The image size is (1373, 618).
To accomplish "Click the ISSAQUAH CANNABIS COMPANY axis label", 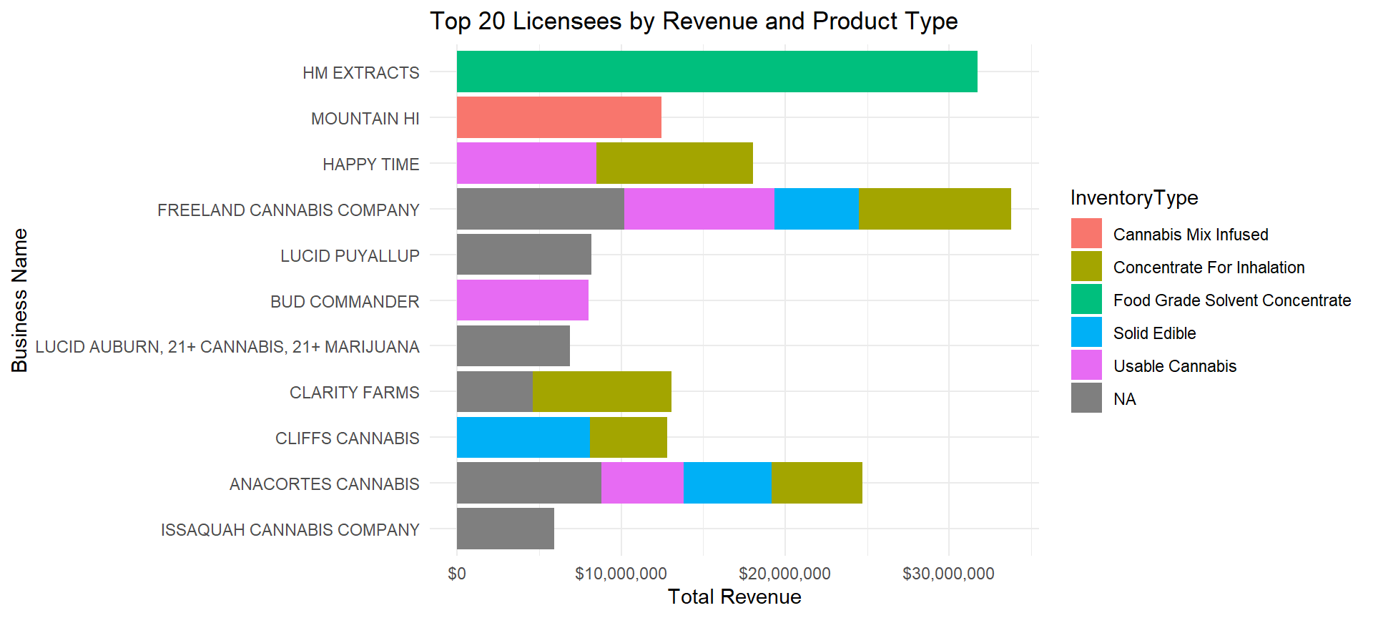I will (x=290, y=530).
